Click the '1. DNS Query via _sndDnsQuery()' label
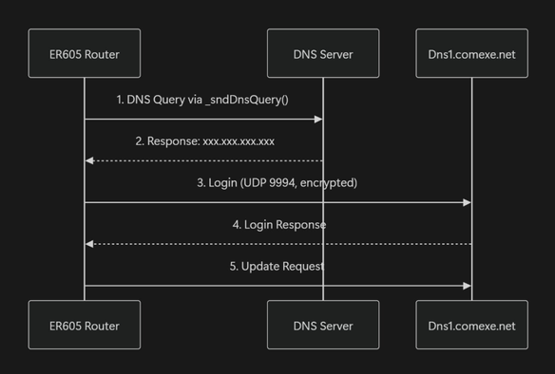 tap(202, 100)
